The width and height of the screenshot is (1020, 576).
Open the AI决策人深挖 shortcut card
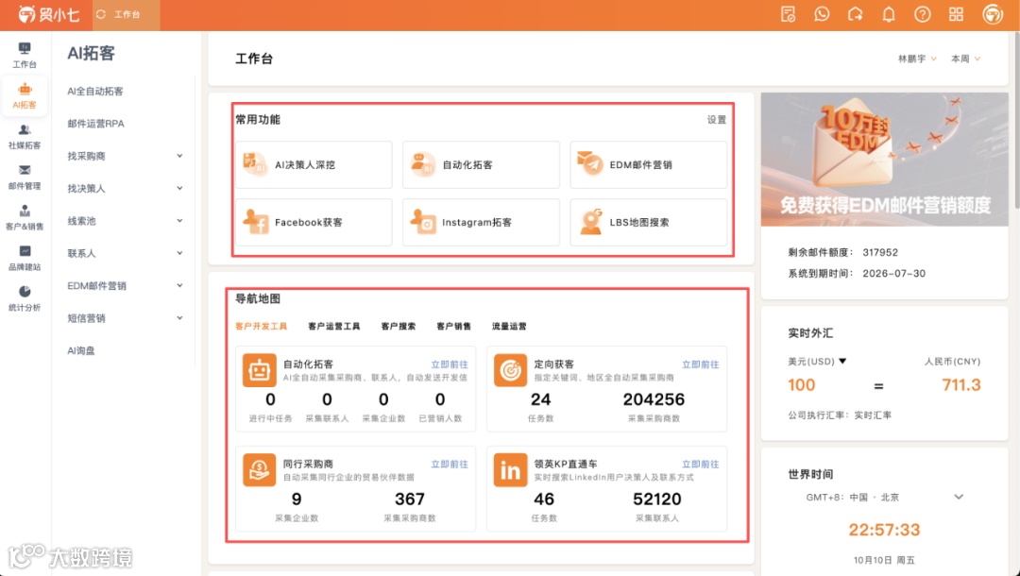pos(314,165)
